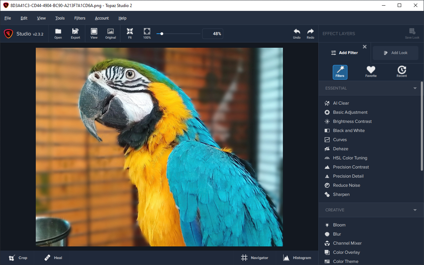Open an image with the Open icon
424x265 pixels.
coord(58,33)
